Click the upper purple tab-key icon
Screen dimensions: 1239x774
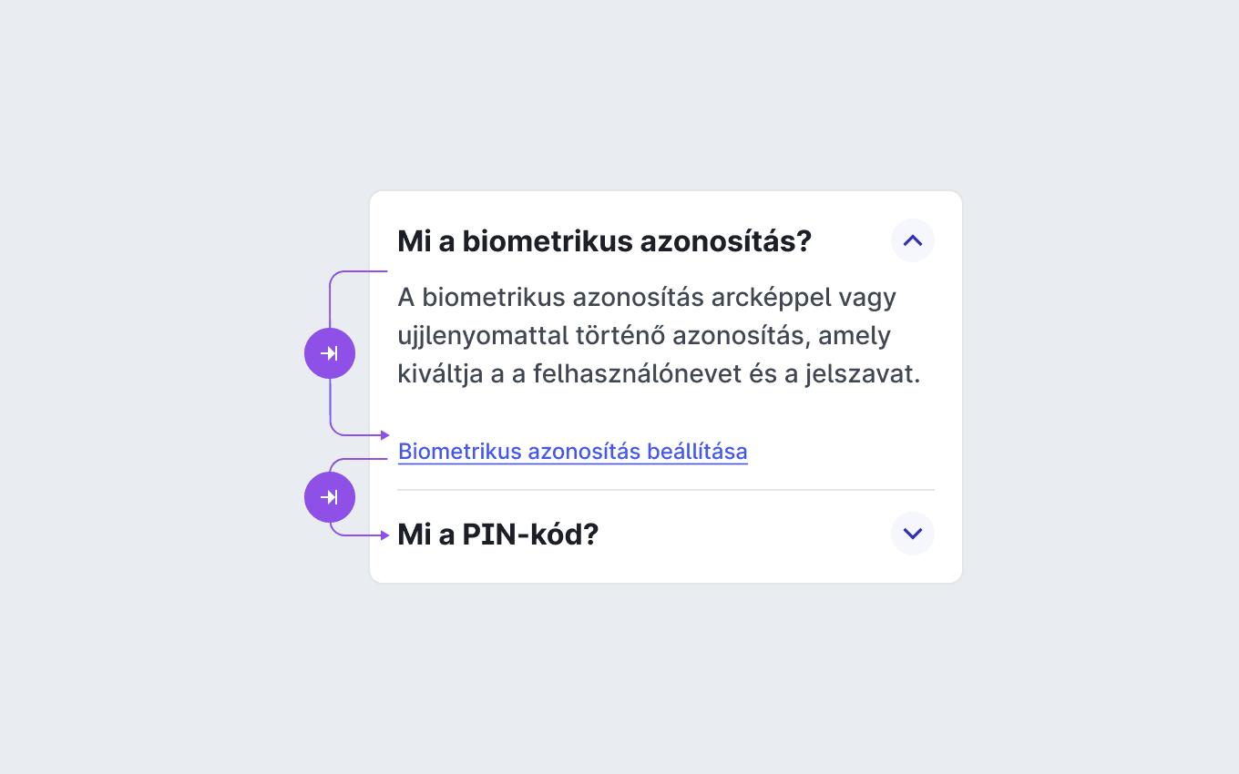coord(330,353)
